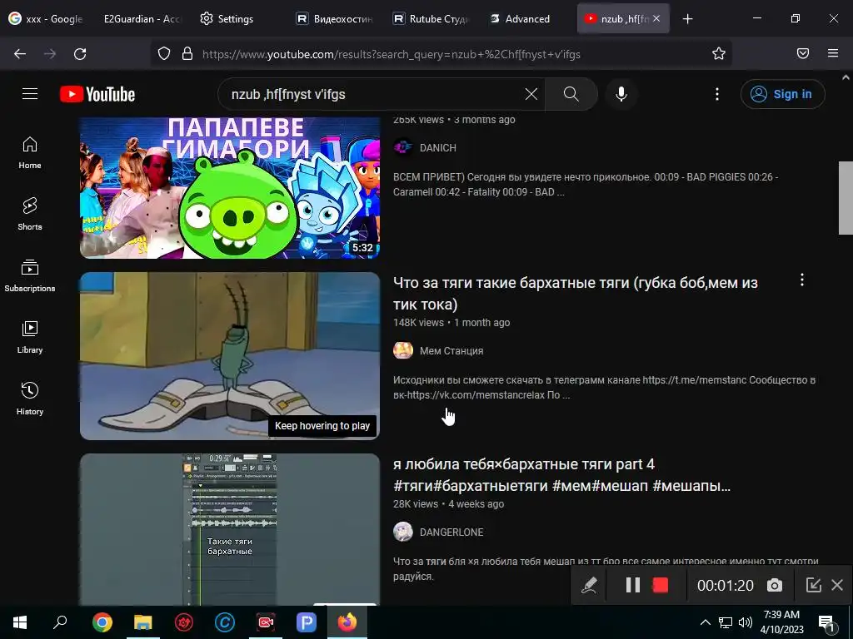
Task: Switch to the Rutube Студия tab
Action: (x=431, y=18)
